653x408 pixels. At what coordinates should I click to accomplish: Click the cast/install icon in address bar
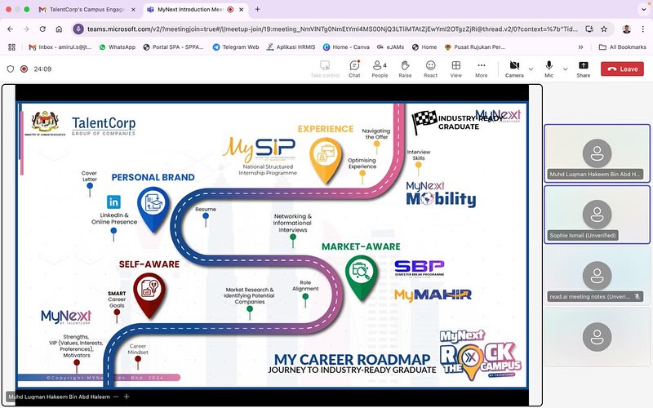[x=589, y=29]
